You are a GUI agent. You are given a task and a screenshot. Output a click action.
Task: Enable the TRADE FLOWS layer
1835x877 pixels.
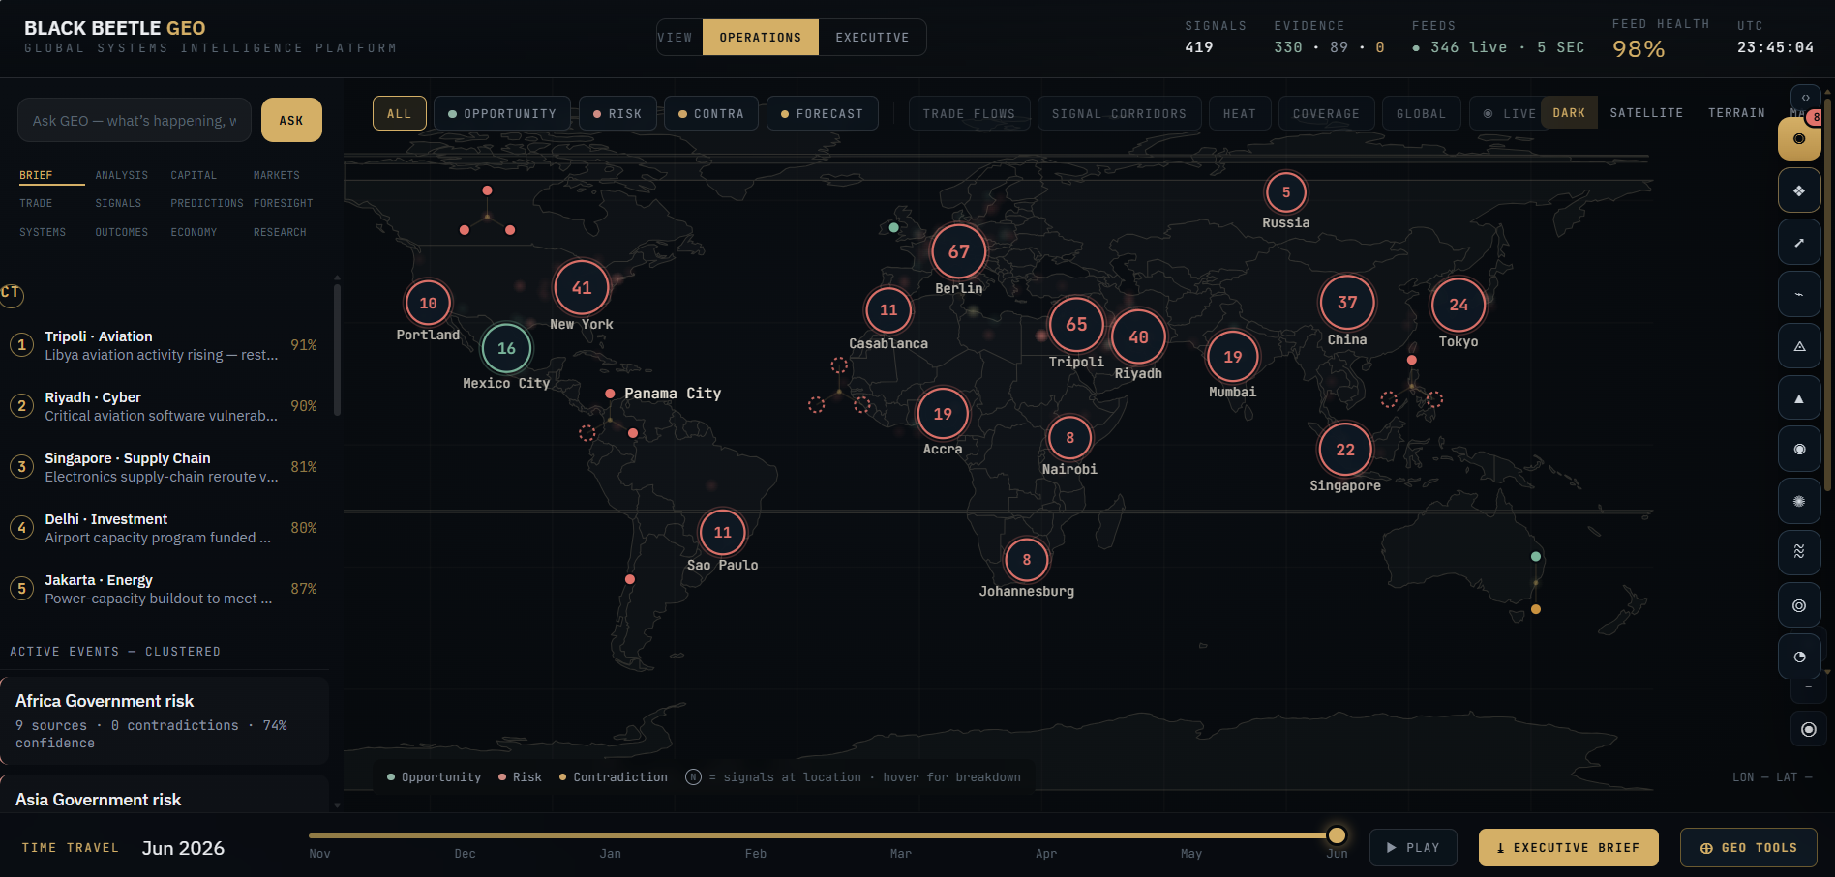[969, 113]
